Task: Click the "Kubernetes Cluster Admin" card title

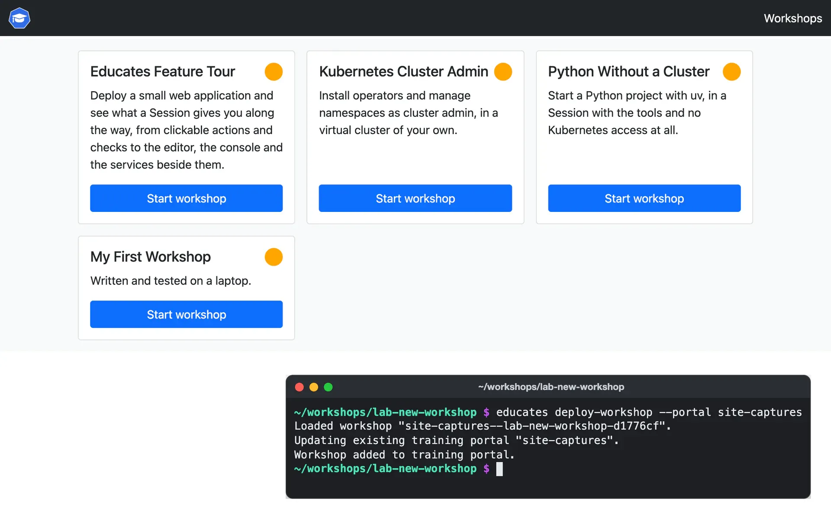Action: point(403,71)
